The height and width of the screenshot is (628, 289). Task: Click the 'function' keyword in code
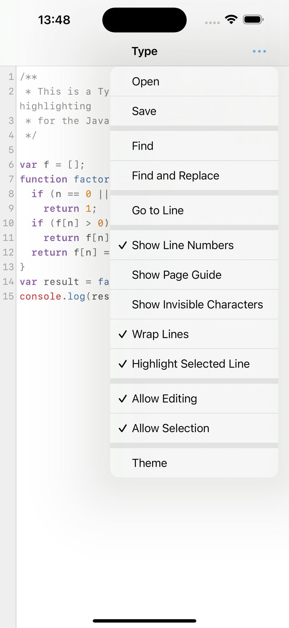coord(44,179)
